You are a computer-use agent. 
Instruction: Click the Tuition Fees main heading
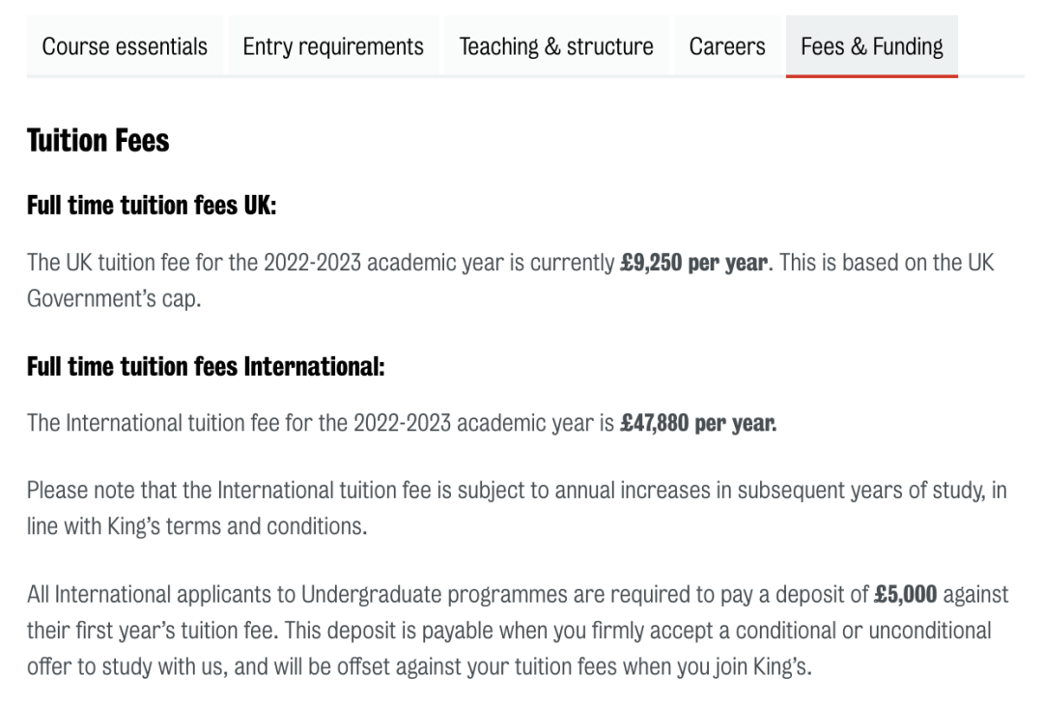tap(99, 141)
